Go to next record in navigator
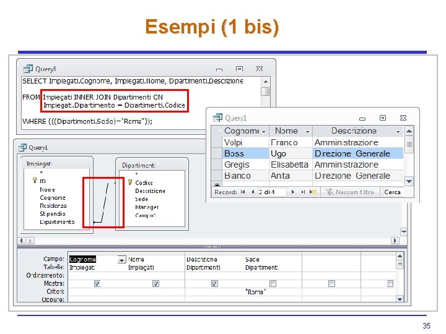The height and width of the screenshot is (334, 446). (292, 192)
